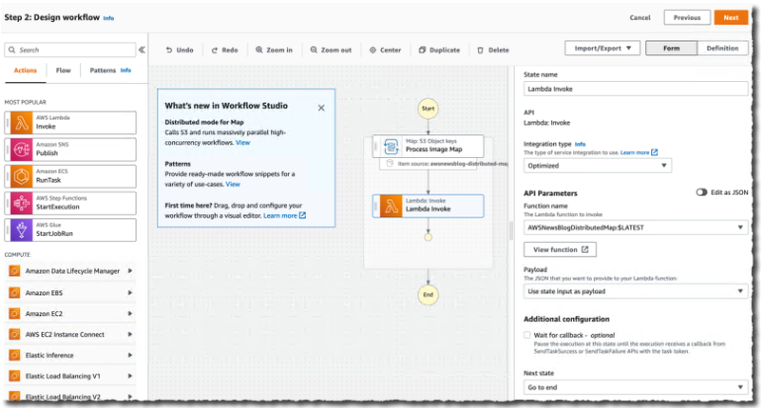
Task: Switch to the Flow tab
Action: [x=63, y=71]
